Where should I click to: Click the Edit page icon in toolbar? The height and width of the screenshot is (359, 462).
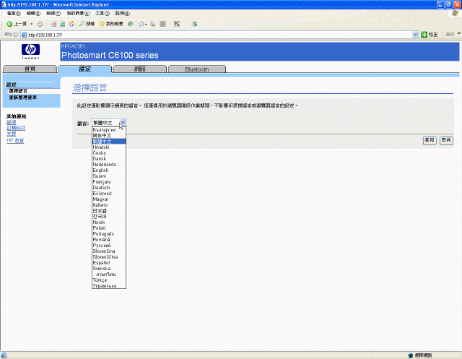[162, 24]
